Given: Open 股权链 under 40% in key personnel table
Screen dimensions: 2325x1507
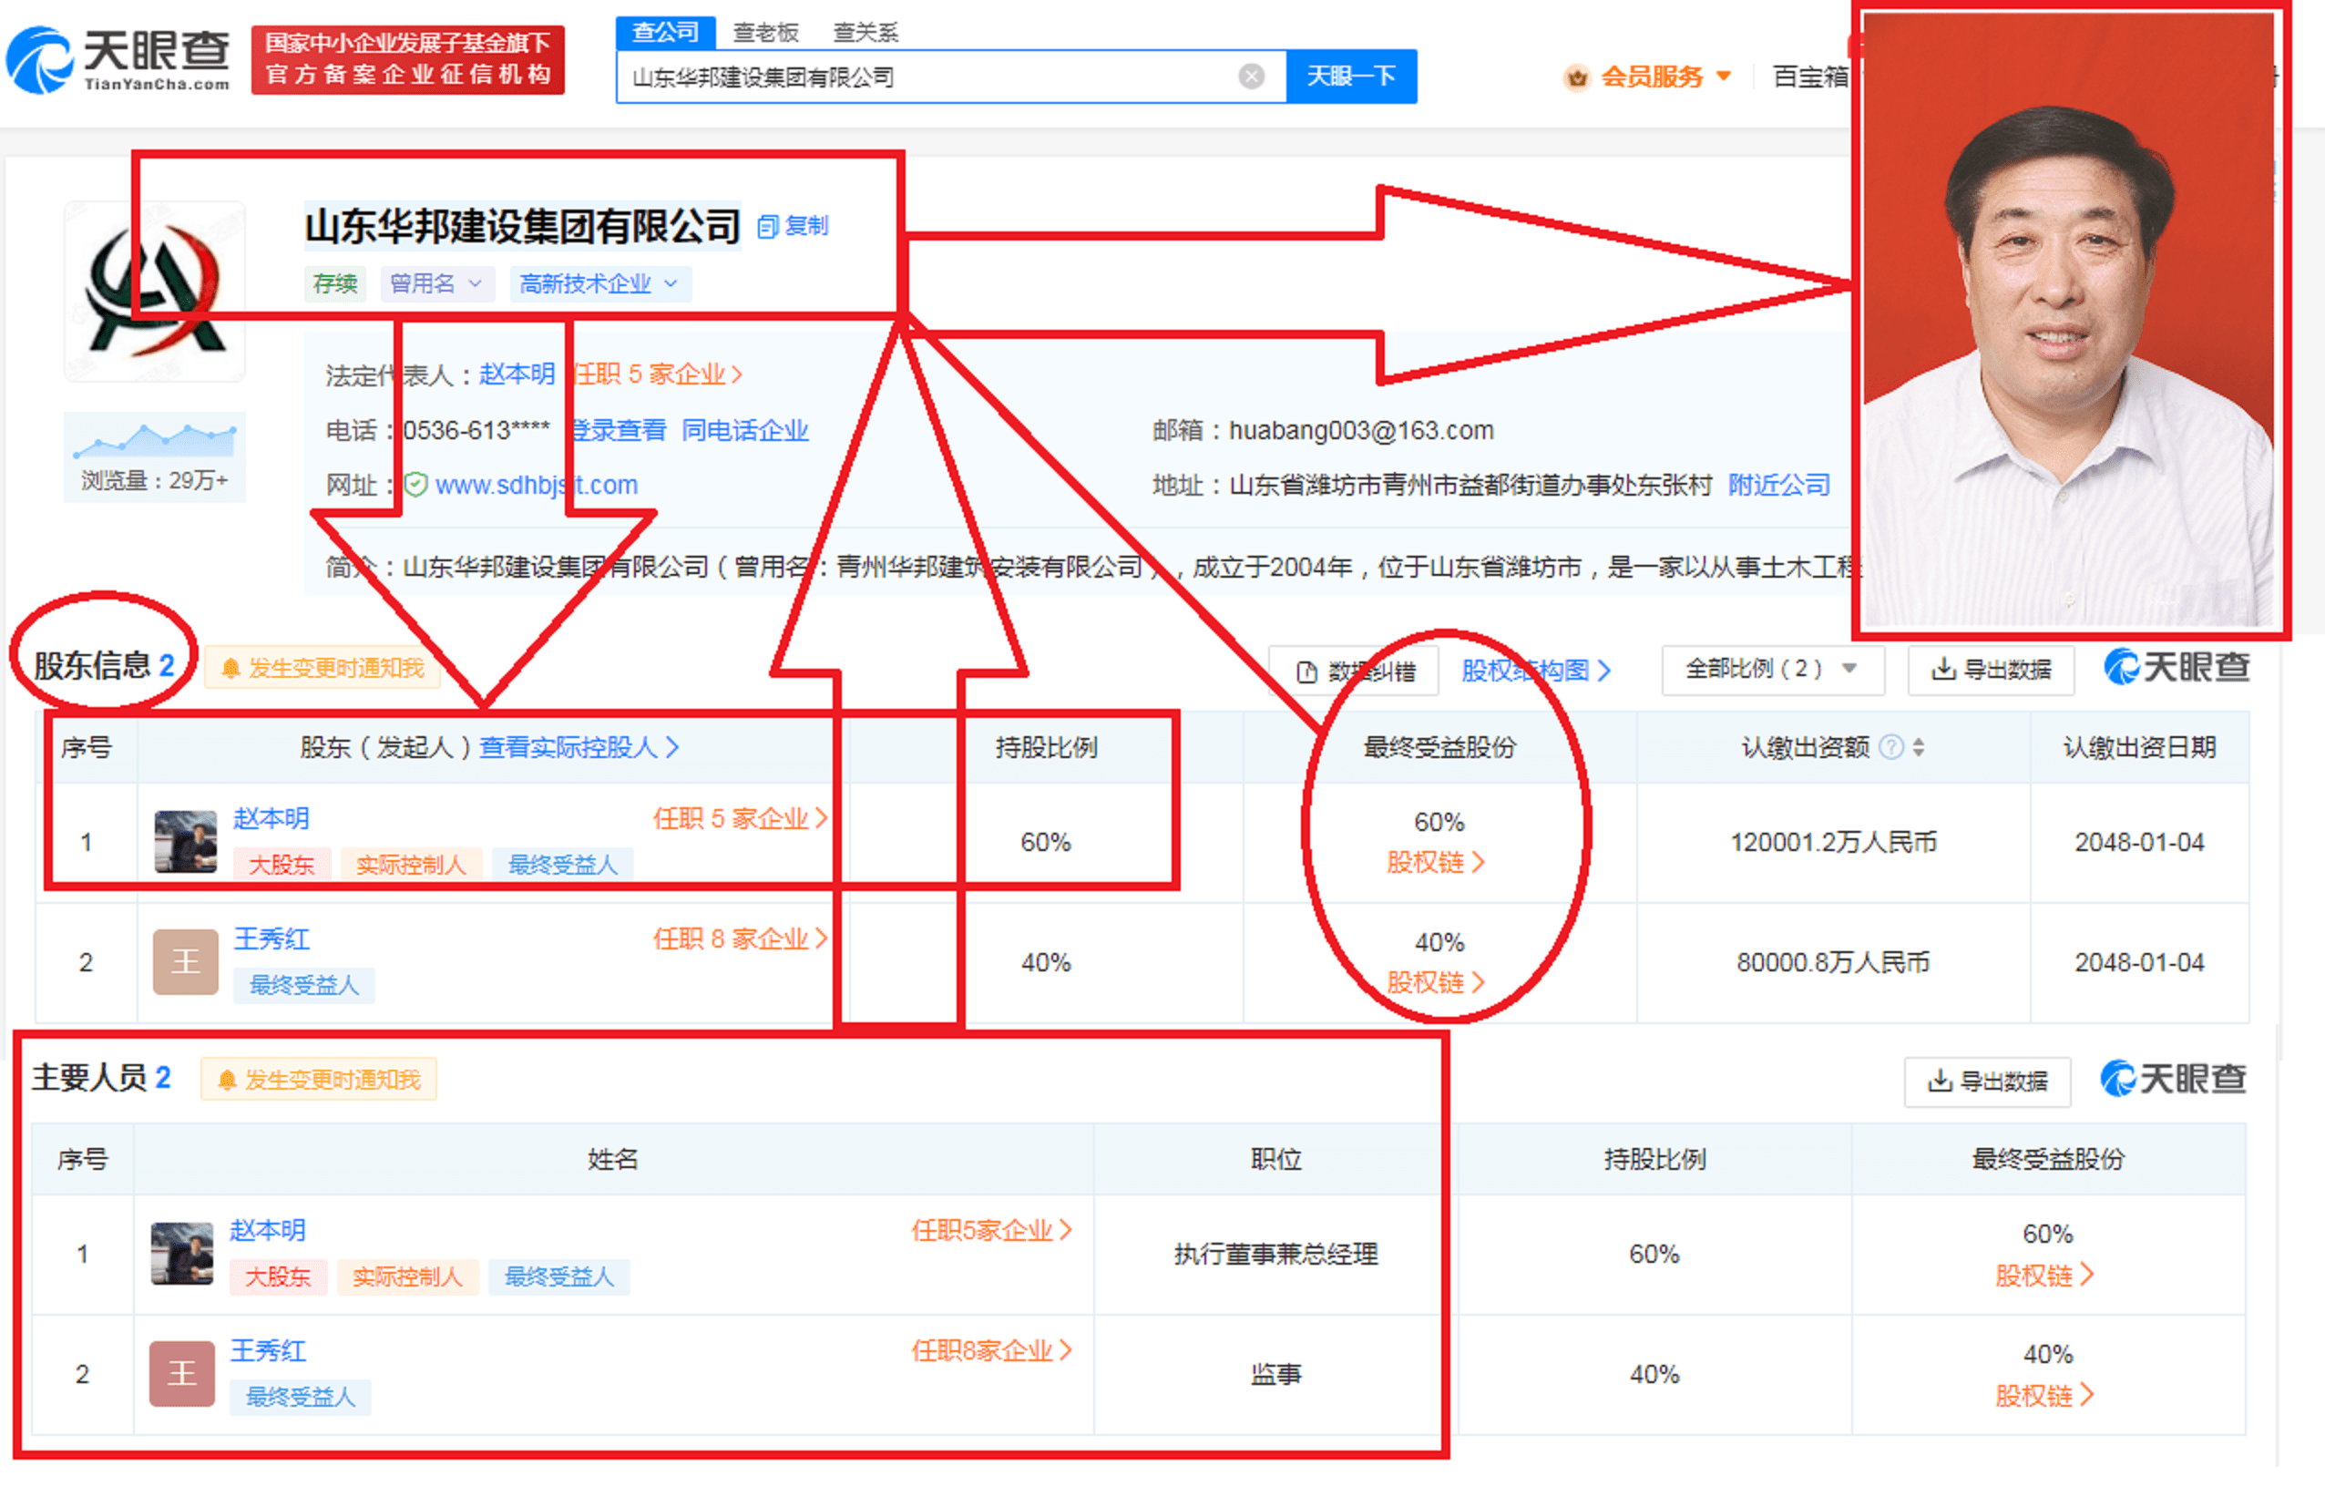Looking at the screenshot, I should [2043, 1395].
